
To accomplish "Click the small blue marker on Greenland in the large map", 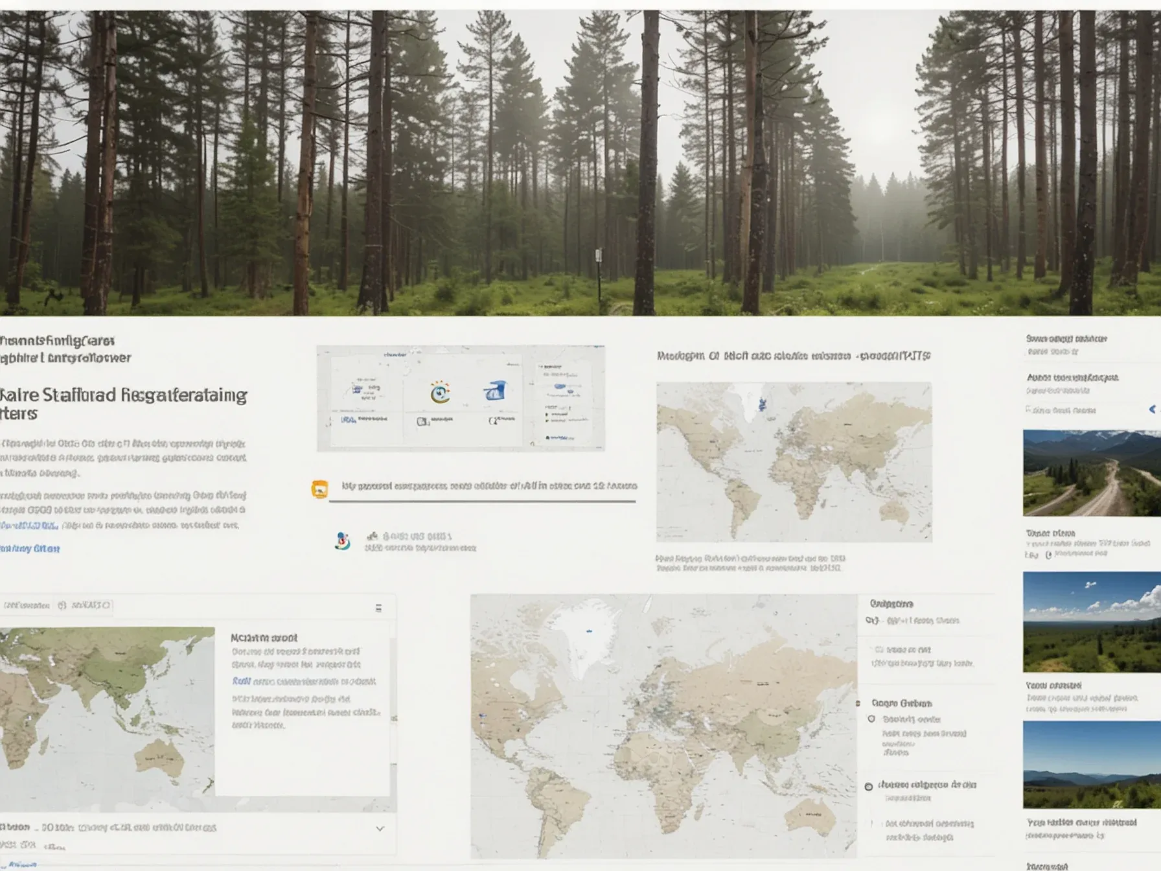I will coord(590,630).
